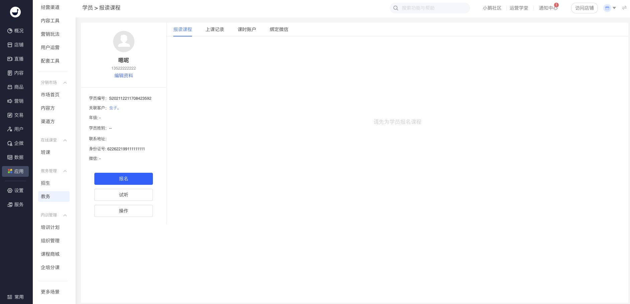Click the student avatar picture
Viewport: 630px width, 304px height.
point(123,42)
